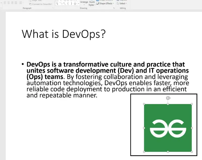Click the bold text 'DevOps is a transformative culture'
The height and width of the screenshot is (160, 202).
[79, 64]
